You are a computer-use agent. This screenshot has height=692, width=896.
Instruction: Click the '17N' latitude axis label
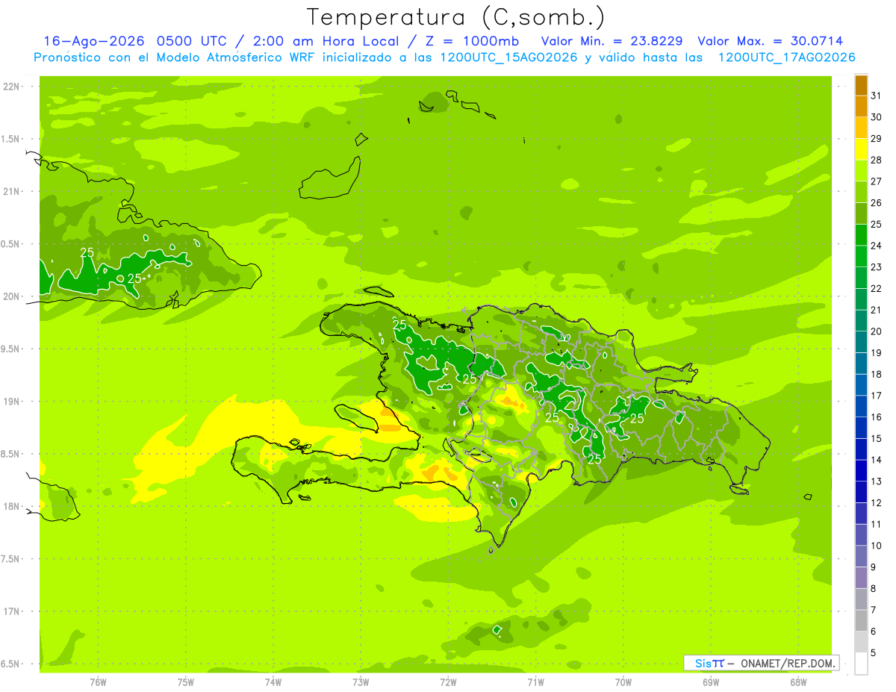coord(13,611)
